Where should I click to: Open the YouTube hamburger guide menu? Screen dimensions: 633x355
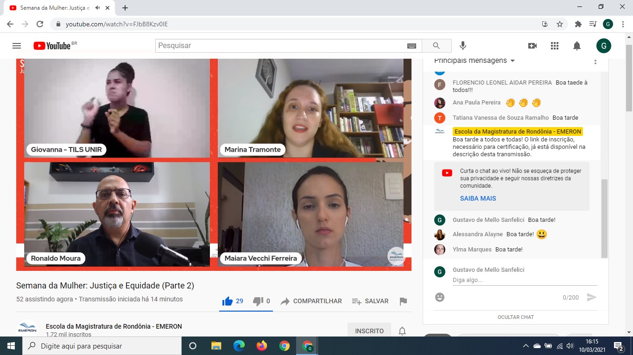pyautogui.click(x=17, y=46)
